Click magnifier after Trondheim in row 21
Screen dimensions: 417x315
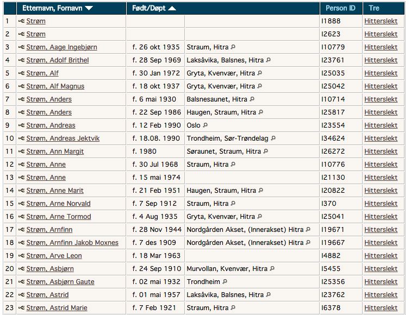(x=225, y=281)
